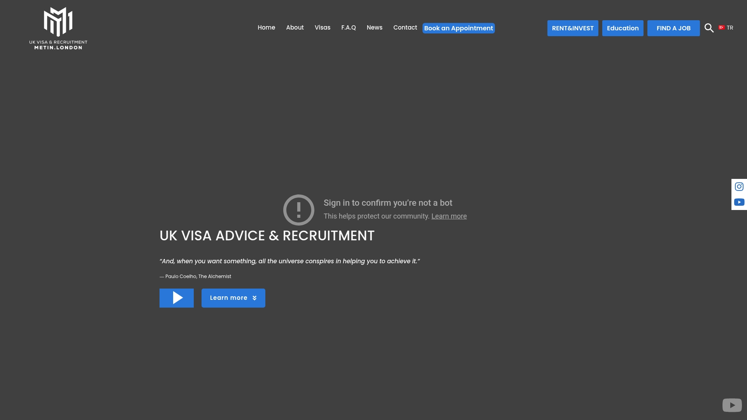Viewport: 747px width, 420px height.
Task: Click the Turkish flag icon
Action: point(722,28)
